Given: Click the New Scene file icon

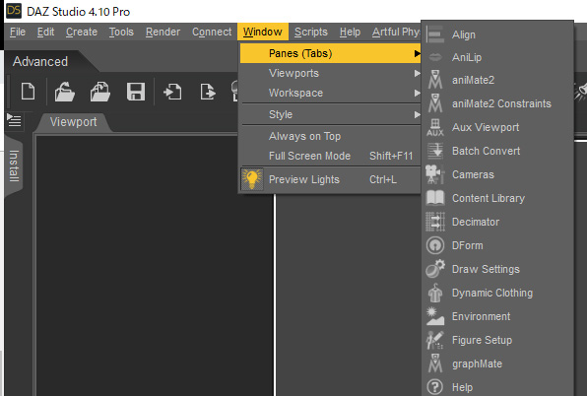Looking at the screenshot, I should tap(29, 92).
